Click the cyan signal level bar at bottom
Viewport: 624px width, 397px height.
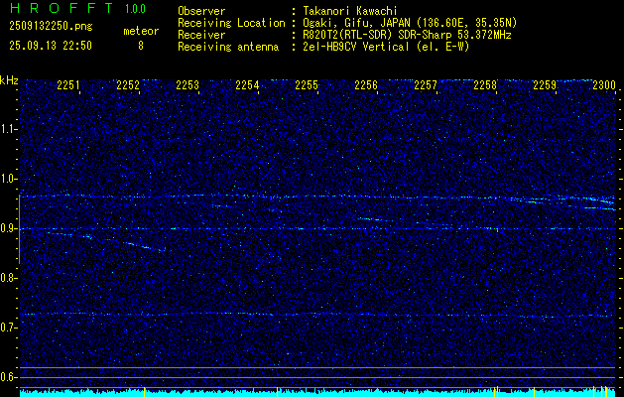coord(312,393)
